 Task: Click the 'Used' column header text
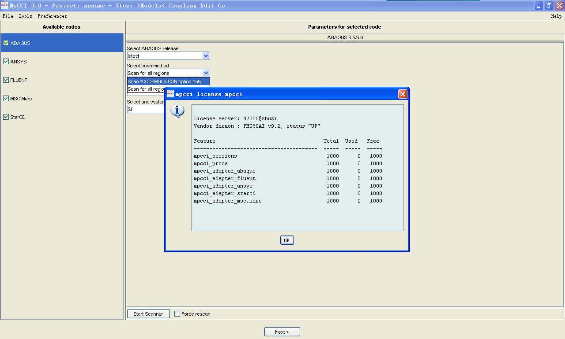tap(351, 141)
